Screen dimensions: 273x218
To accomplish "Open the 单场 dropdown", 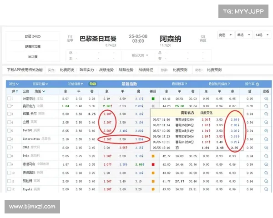I will (x=244, y=35).
